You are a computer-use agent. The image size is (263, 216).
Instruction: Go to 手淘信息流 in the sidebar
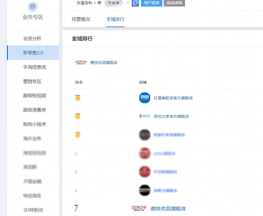click(x=35, y=67)
